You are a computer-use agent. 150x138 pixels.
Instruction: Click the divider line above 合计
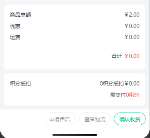coord(74,46)
